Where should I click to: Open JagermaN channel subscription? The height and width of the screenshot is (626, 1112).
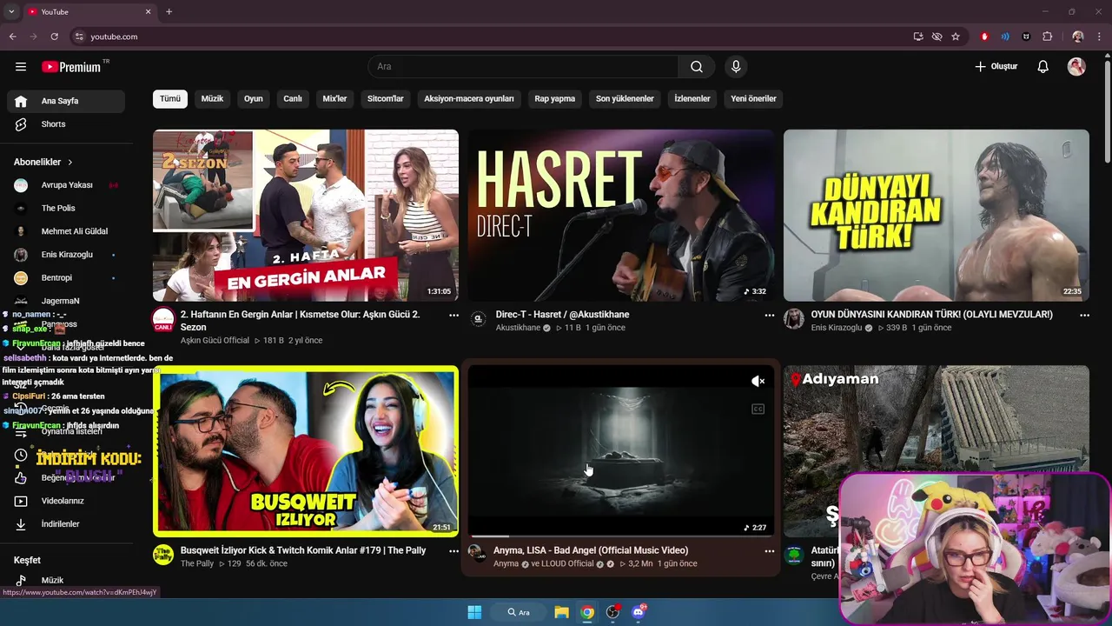pyautogui.click(x=66, y=301)
